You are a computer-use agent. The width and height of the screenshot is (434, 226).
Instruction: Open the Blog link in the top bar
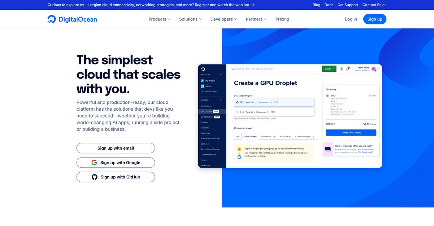tap(316, 5)
